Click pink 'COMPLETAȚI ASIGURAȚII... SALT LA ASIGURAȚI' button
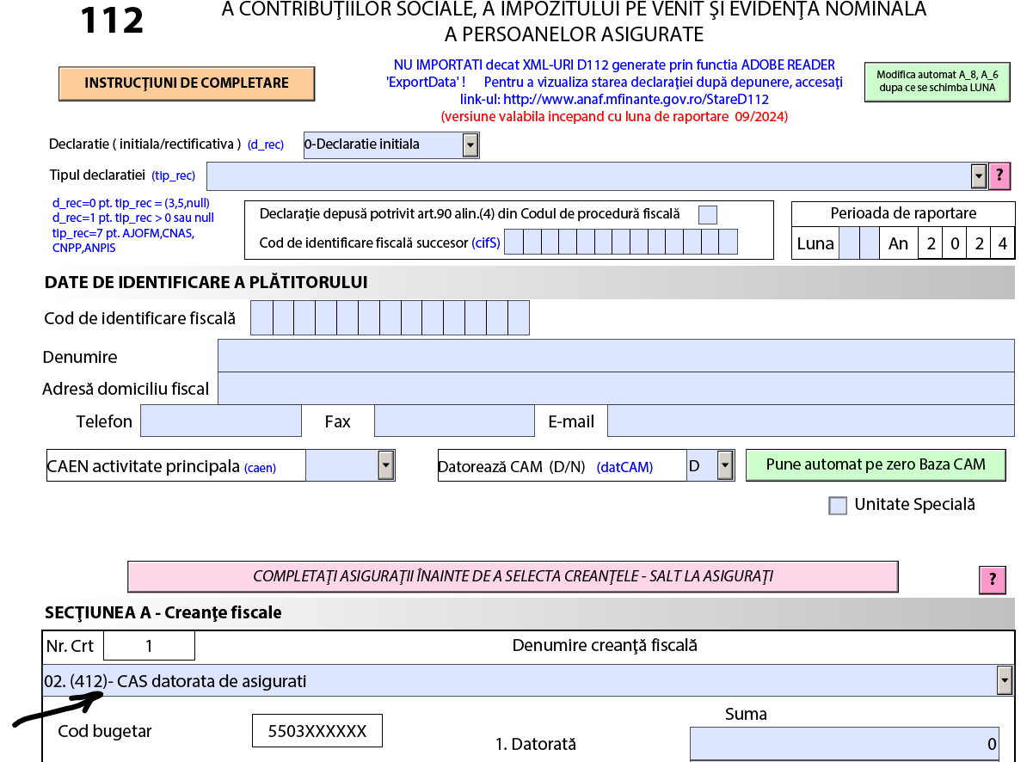1033x762 pixels. click(513, 576)
